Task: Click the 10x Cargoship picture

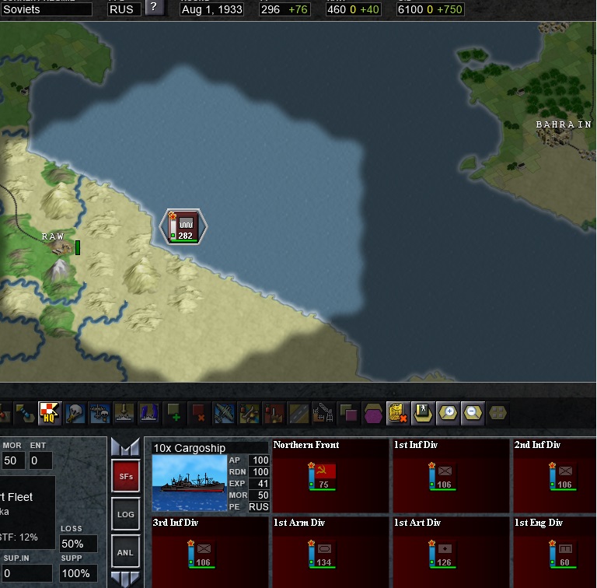Action: [x=189, y=483]
